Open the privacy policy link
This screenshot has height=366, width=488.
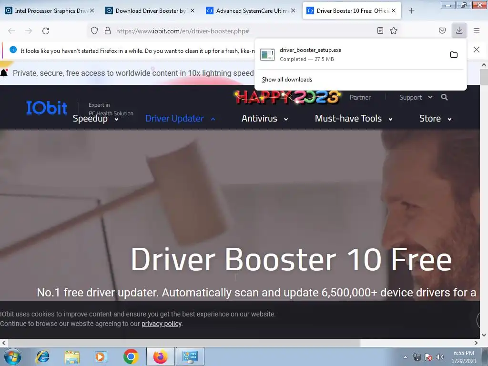pyautogui.click(x=162, y=324)
